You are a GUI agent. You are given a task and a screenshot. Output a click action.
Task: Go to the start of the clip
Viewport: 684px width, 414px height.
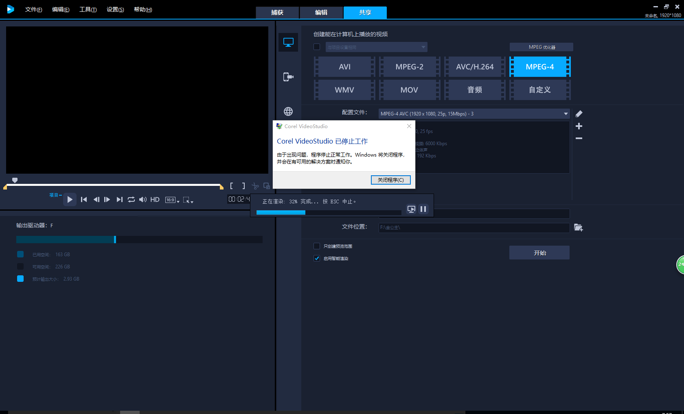[x=84, y=199]
